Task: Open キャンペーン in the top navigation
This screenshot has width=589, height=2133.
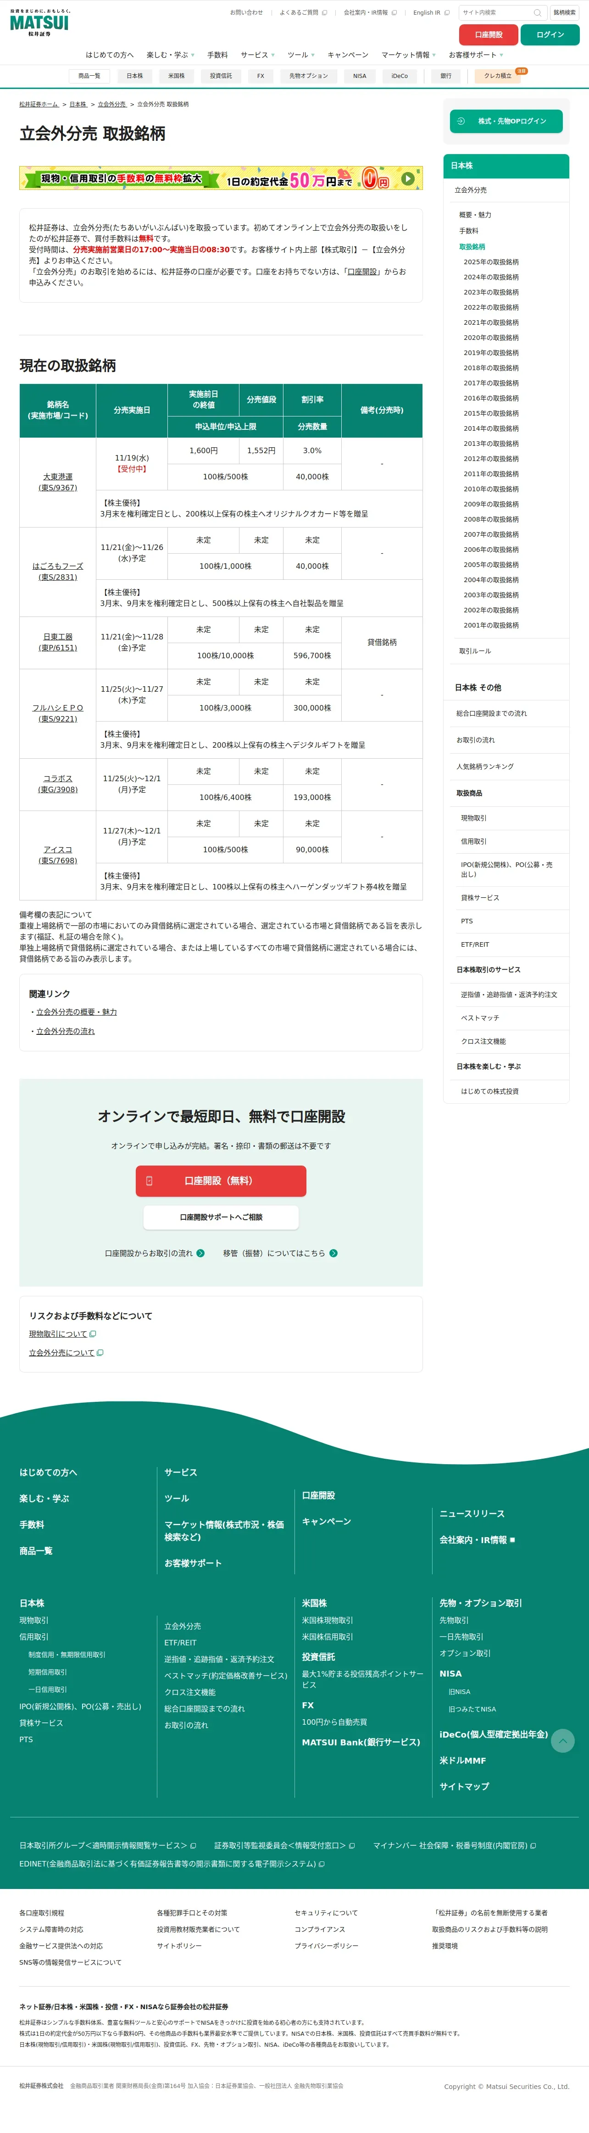Action: pos(348,56)
